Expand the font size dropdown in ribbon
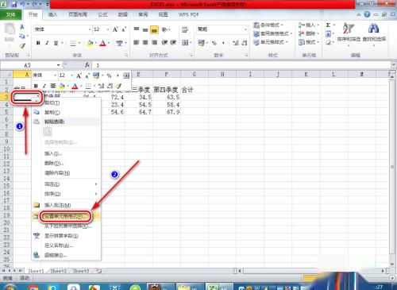This screenshot has width=397, height=290. pos(108,29)
